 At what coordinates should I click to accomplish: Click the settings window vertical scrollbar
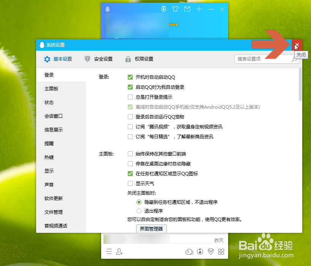(x=300, y=85)
